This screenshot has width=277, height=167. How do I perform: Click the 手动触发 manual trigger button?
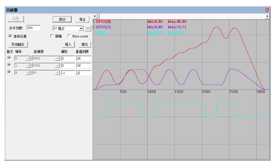point(18,44)
